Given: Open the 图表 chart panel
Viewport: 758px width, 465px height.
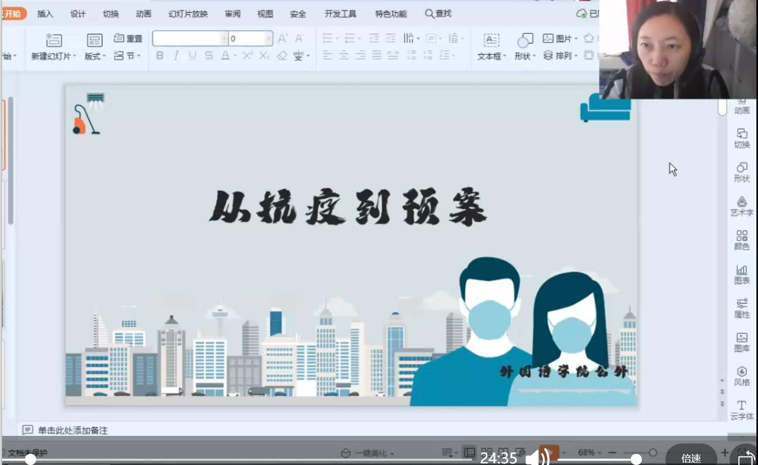Looking at the screenshot, I should [x=742, y=274].
